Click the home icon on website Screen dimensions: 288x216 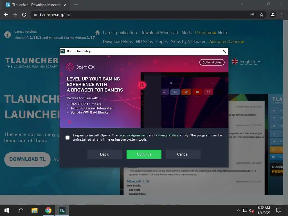pyautogui.click(x=98, y=33)
